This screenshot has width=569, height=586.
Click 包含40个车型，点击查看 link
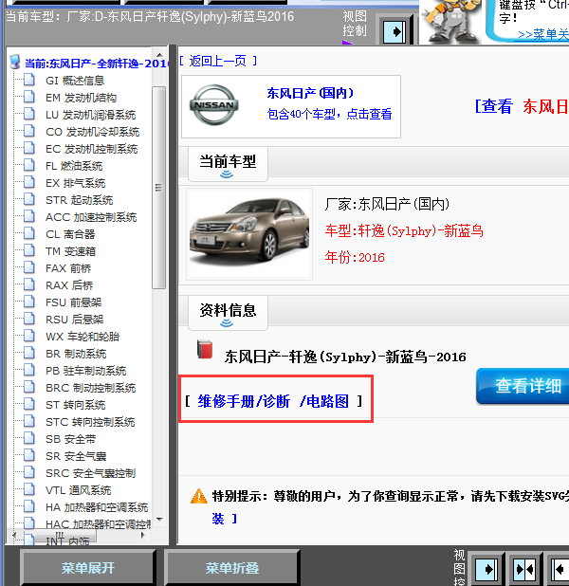(x=329, y=114)
